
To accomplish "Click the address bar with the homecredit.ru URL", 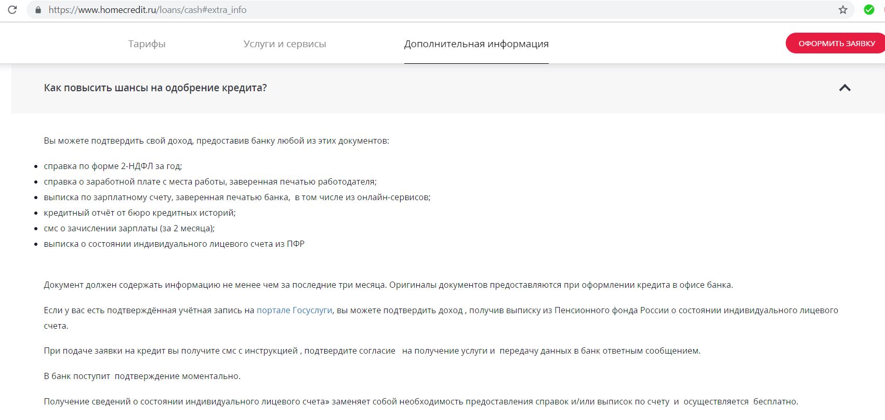I will coord(364,10).
